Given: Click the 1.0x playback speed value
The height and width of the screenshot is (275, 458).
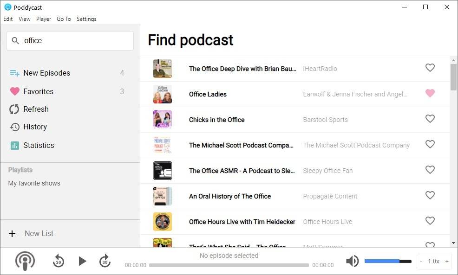Looking at the screenshot, I should pyautogui.click(x=434, y=261).
